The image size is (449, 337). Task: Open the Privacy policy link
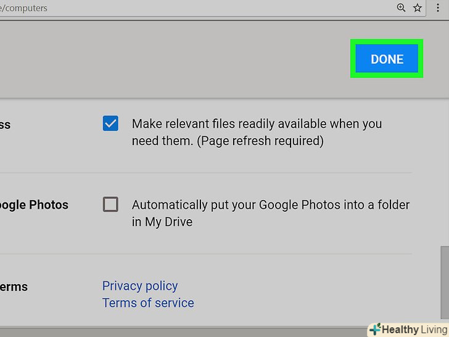coord(140,286)
